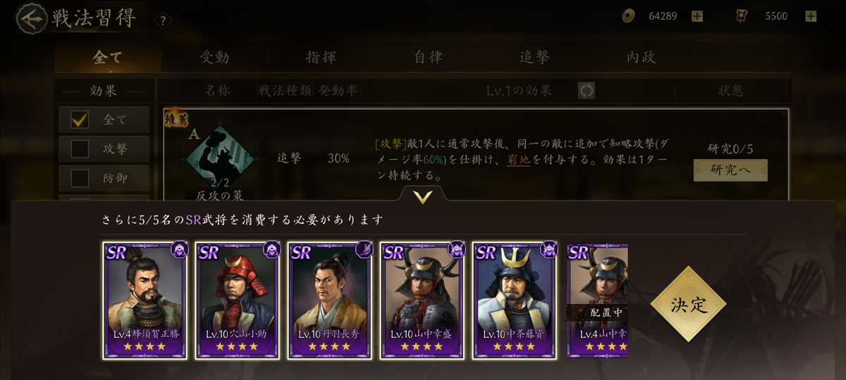846x380 pixels.
Task: Collapse the panel with gold chevron
Action: point(423,198)
